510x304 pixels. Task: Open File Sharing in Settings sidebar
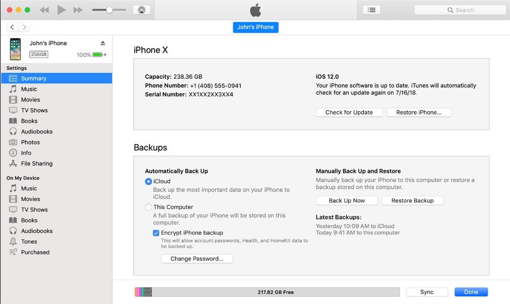(x=36, y=164)
